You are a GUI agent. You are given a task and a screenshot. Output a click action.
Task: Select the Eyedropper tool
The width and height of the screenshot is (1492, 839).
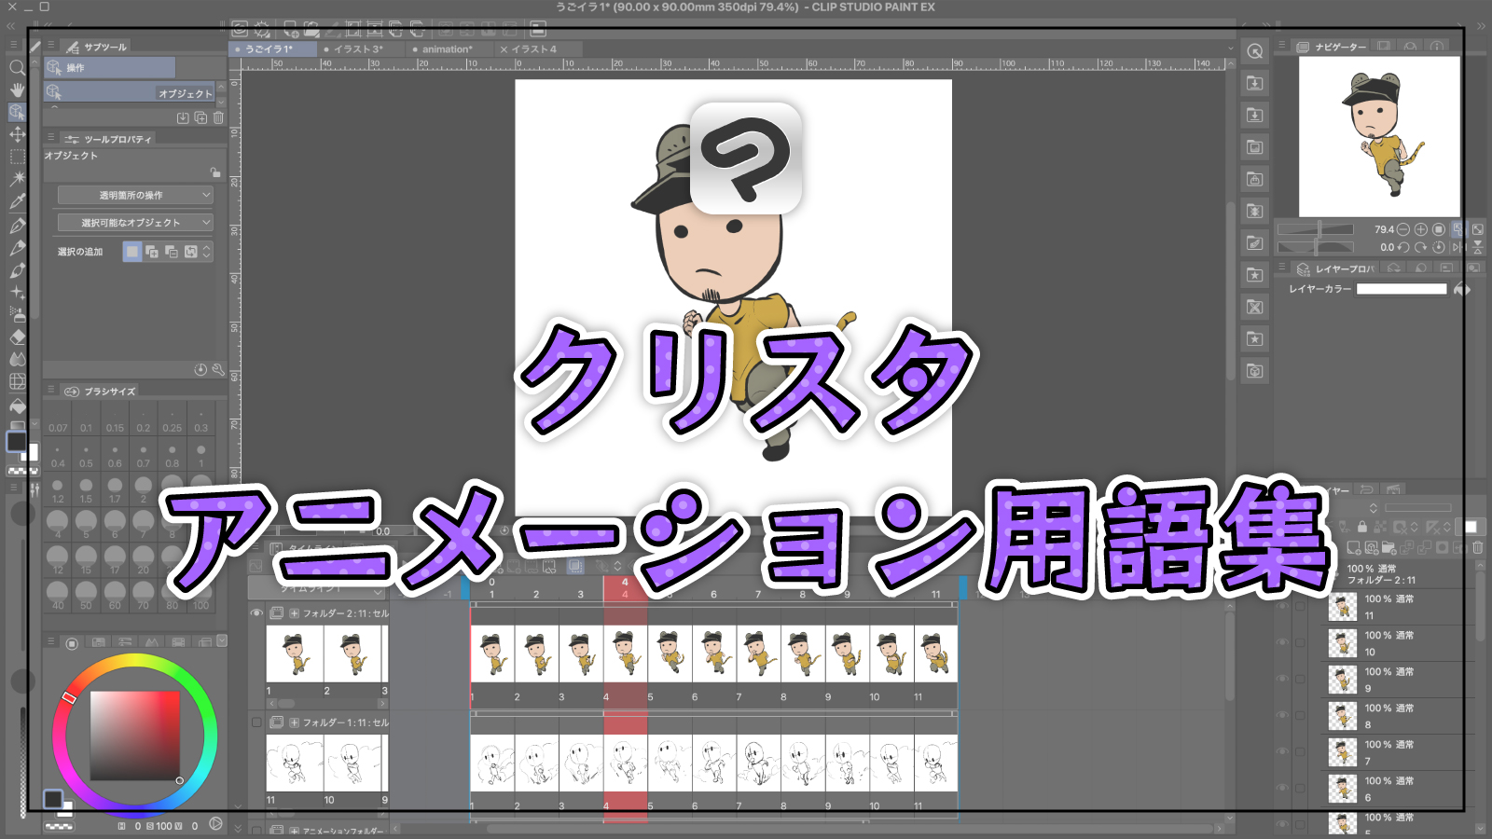click(17, 201)
